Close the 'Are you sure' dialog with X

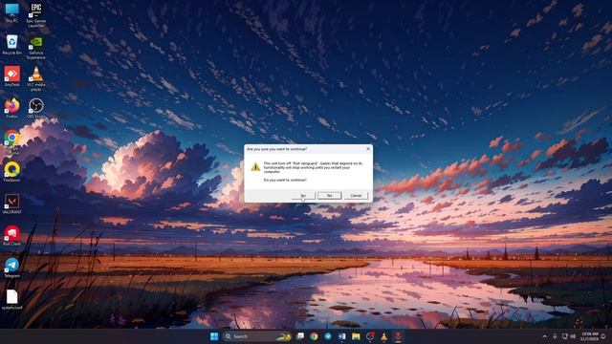point(367,149)
